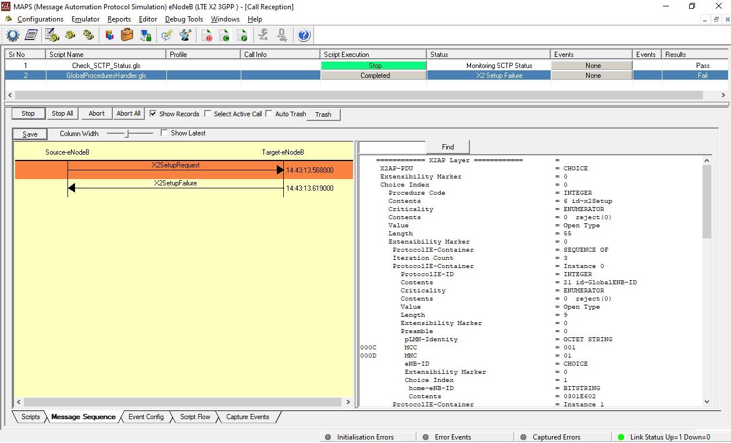This screenshot has height=443, width=731.
Task: Tick the Show Latest checkbox
Action: click(x=164, y=133)
